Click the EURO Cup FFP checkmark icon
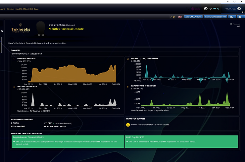This screenshot has height=162, width=245. tap(127, 141)
